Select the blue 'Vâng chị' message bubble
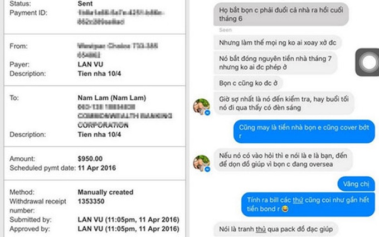 pyautogui.click(x=356, y=184)
